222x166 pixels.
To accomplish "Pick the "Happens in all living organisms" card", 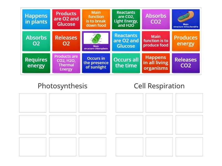I will pyautogui.click(x=156, y=63).
